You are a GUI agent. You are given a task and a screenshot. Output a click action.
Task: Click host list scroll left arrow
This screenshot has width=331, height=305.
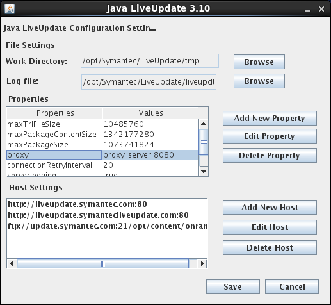(12, 263)
